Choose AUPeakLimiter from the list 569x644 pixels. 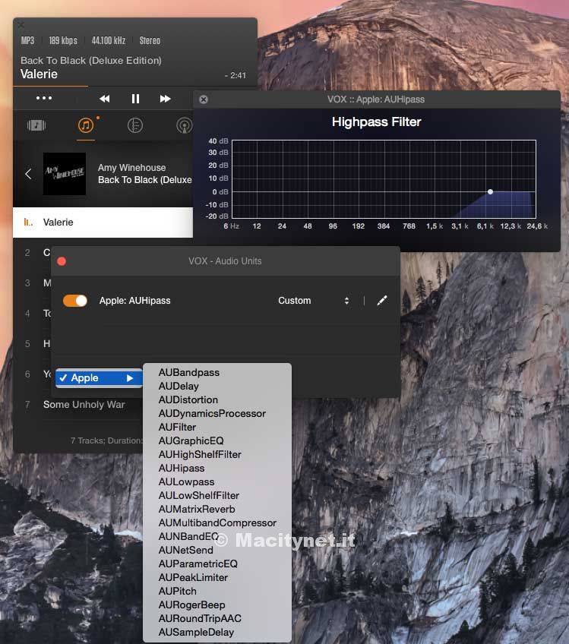pyautogui.click(x=217, y=577)
